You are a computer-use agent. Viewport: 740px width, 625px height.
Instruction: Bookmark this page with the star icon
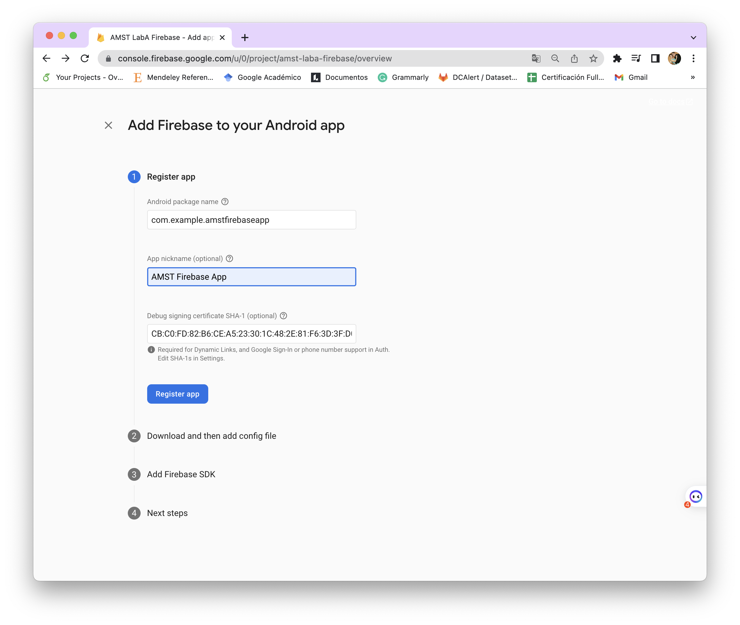[593, 58]
